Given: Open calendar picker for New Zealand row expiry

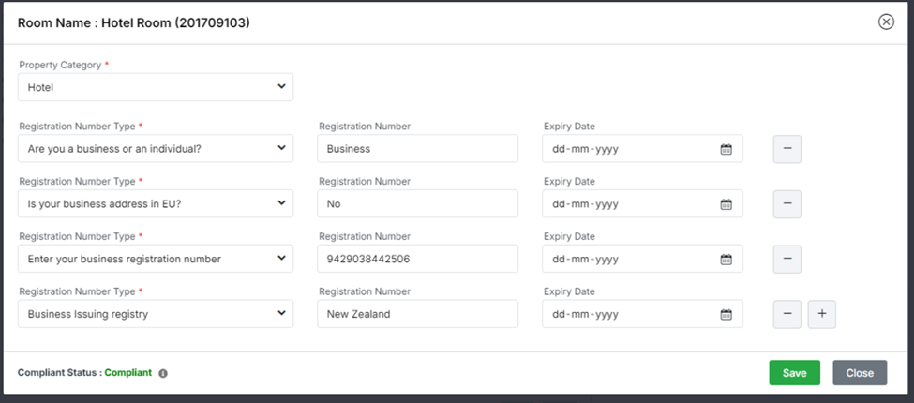Looking at the screenshot, I should (726, 315).
